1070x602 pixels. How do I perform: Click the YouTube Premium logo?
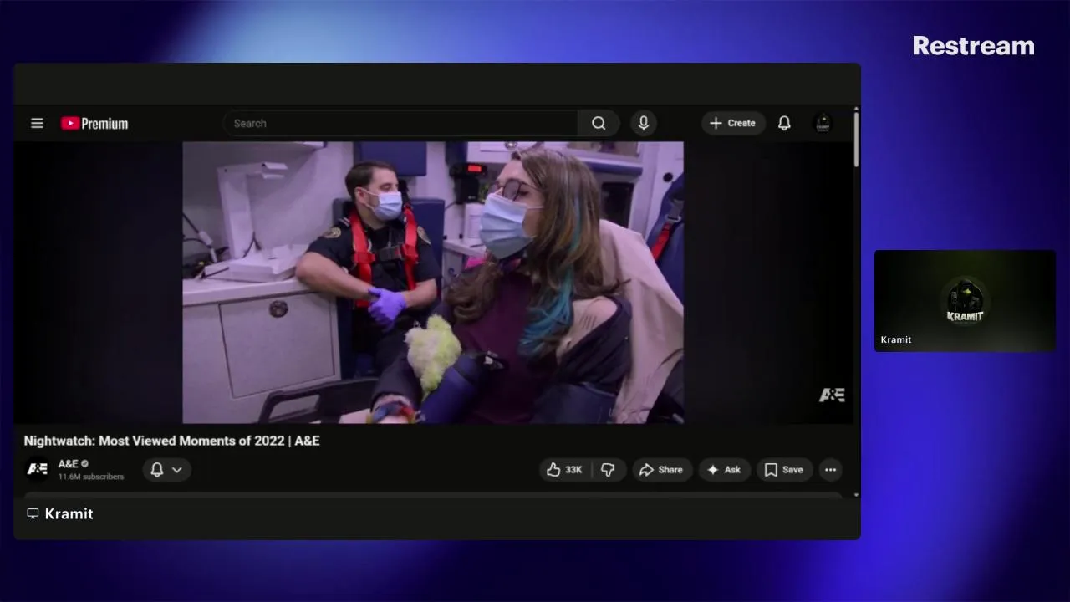(x=94, y=124)
